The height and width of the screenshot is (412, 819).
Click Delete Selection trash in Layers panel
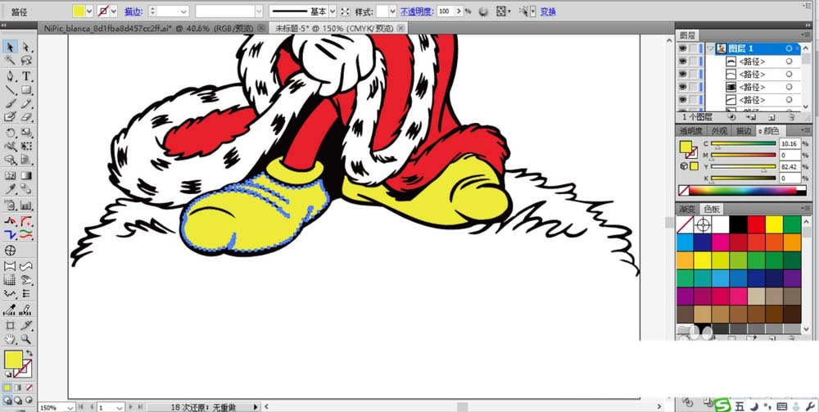pos(791,117)
